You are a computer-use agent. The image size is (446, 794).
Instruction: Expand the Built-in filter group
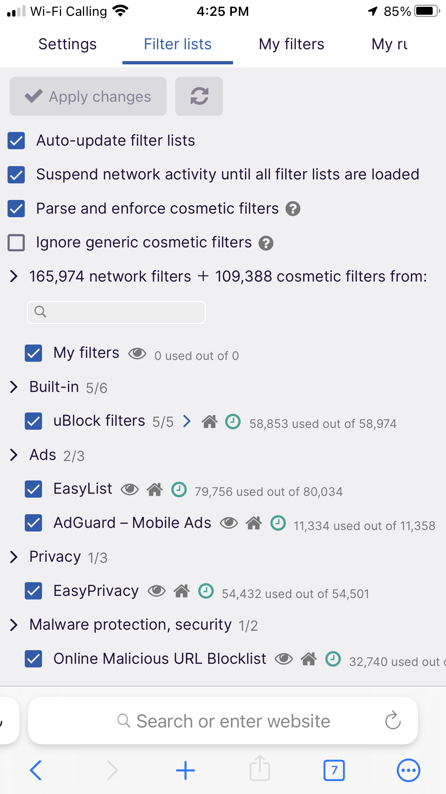pos(14,387)
